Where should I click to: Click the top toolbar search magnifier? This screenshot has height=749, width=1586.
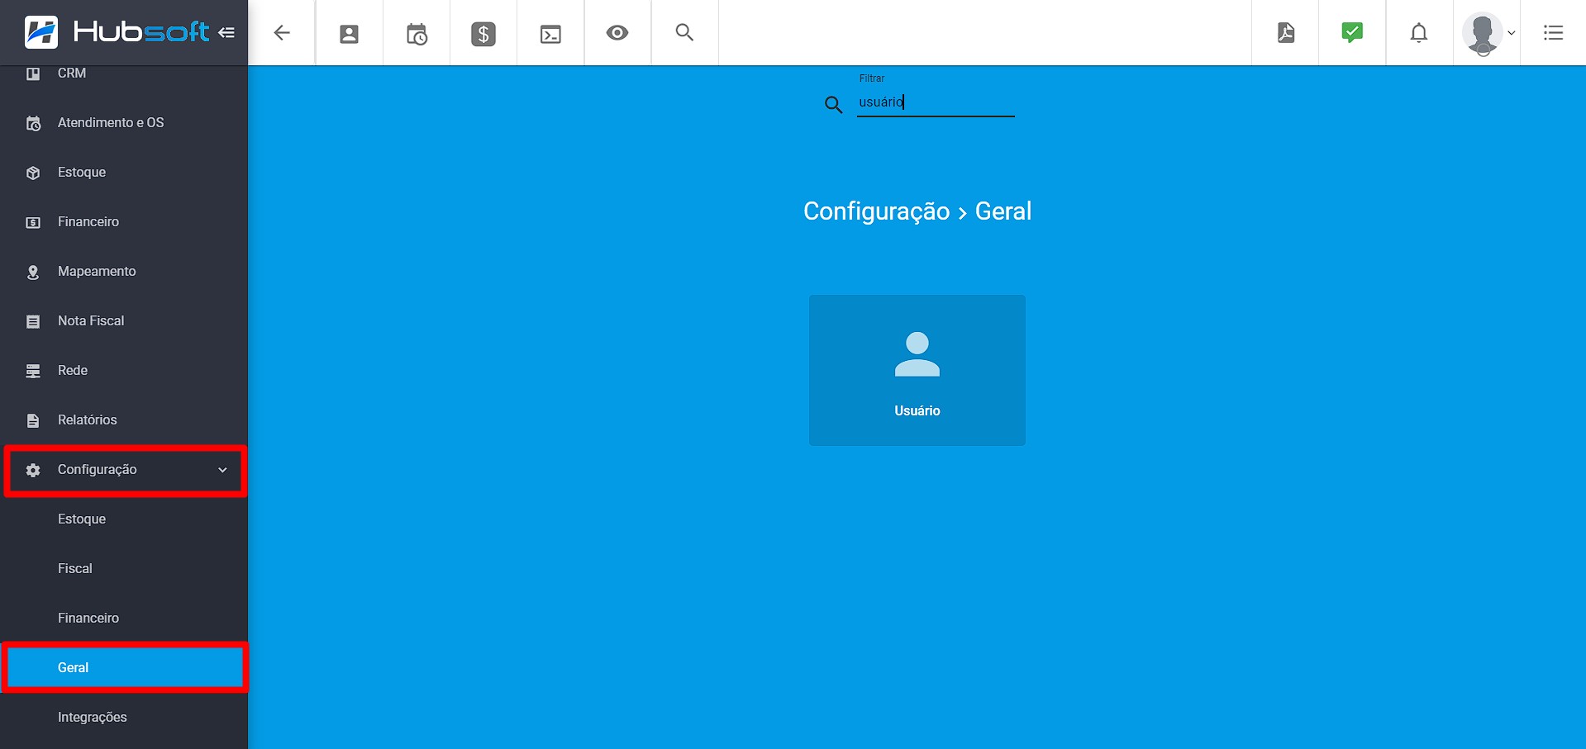pyautogui.click(x=684, y=32)
